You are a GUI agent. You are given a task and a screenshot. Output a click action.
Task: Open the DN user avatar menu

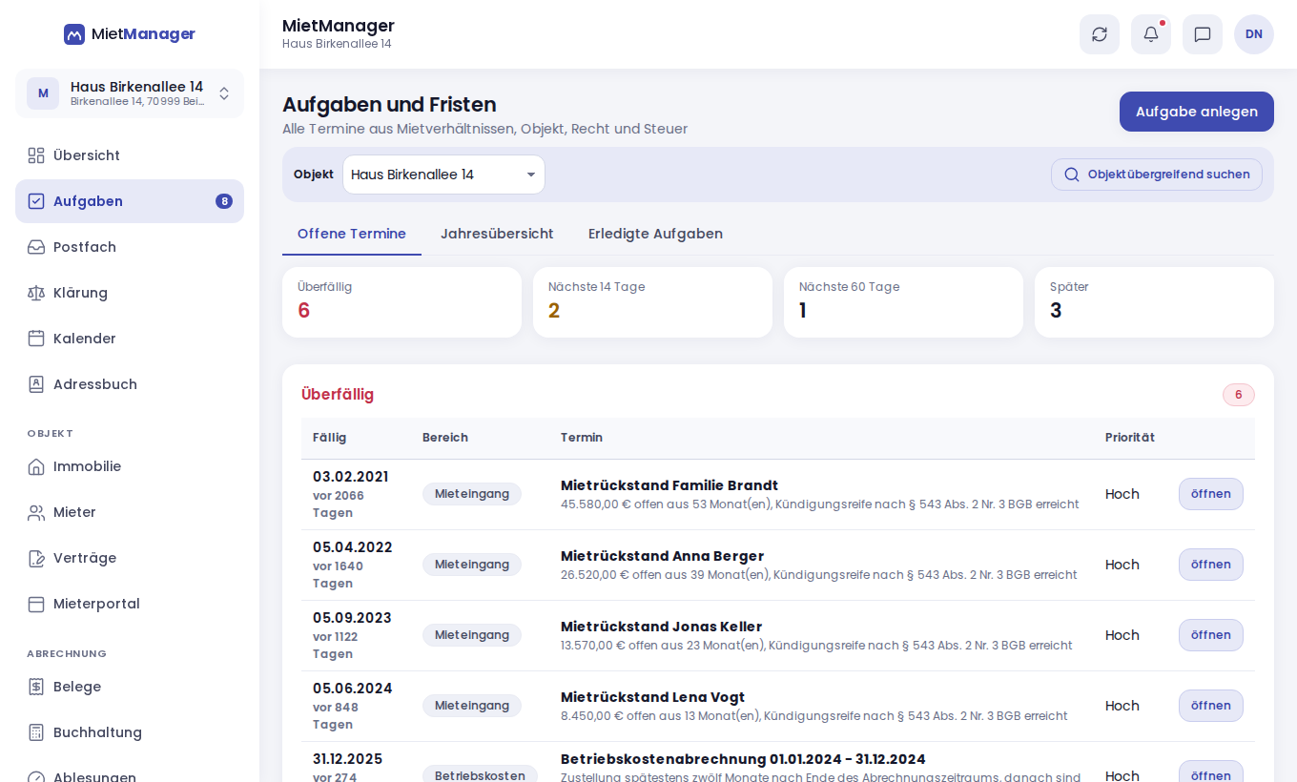click(1254, 34)
